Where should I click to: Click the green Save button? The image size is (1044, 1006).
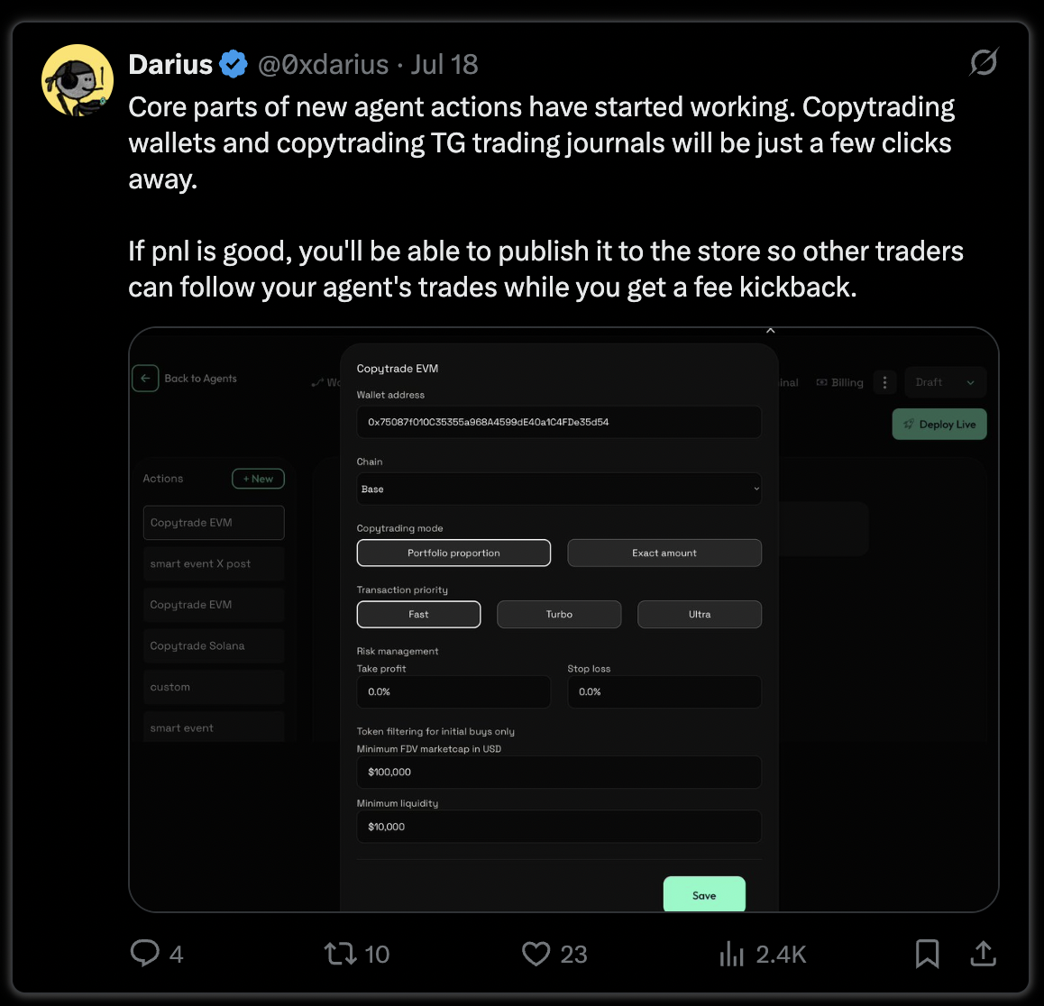point(704,894)
